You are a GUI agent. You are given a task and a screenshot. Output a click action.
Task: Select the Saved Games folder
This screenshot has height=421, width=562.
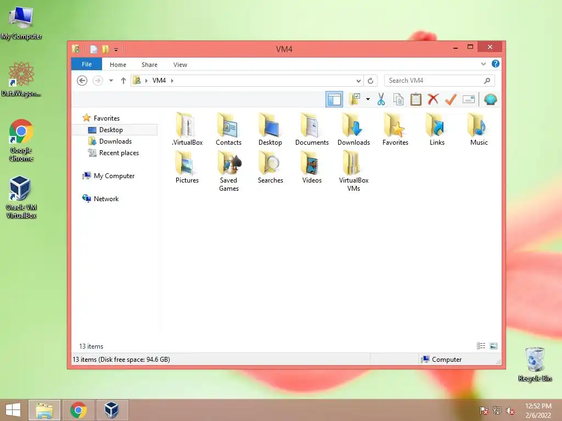229,171
